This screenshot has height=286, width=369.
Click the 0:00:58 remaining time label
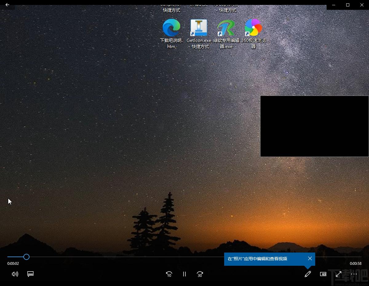click(355, 264)
